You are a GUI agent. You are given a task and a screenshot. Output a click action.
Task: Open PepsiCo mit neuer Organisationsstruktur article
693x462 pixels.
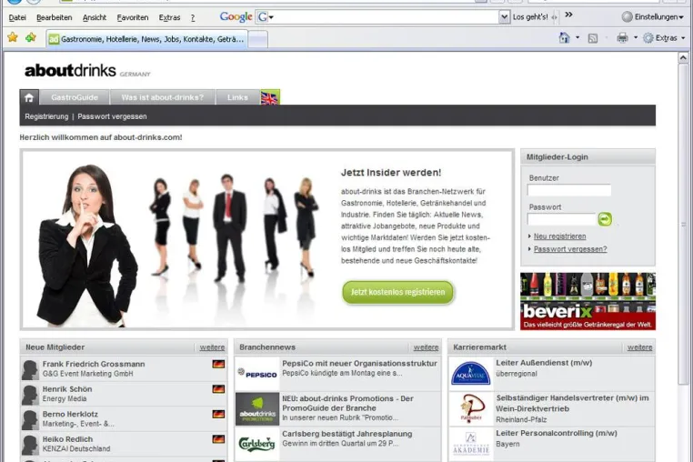[x=359, y=363]
